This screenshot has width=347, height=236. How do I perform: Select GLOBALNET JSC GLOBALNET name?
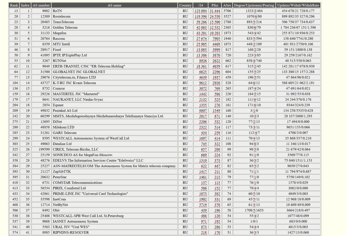point(114,72)
